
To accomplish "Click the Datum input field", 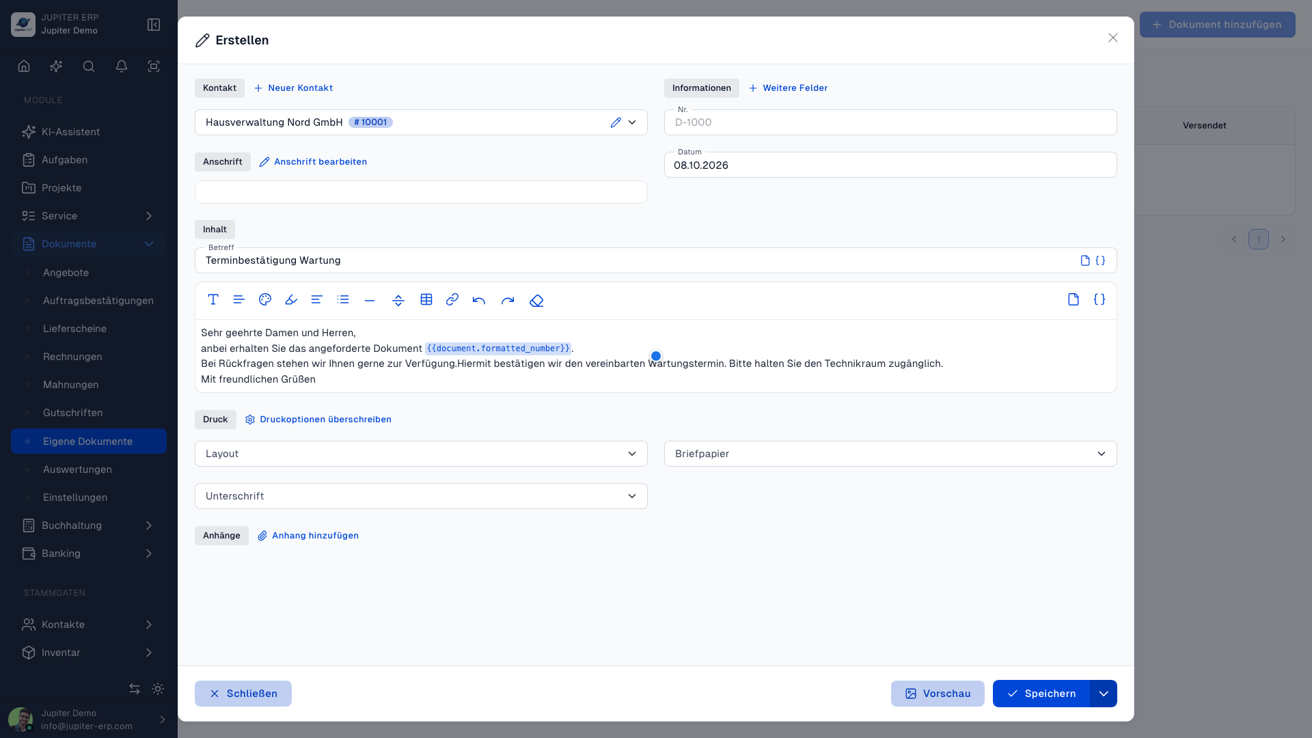I will click(890, 165).
